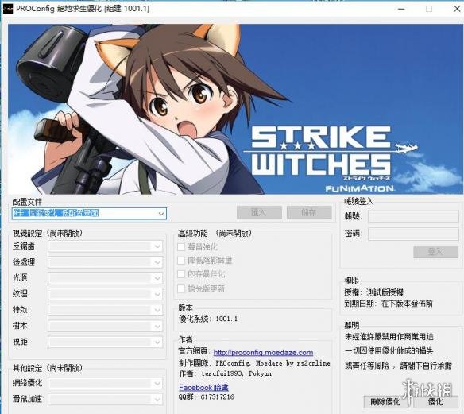This screenshot has width=464, height=414.
Task: Toggle the 內存最佳化 checkbox
Action: tap(181, 274)
